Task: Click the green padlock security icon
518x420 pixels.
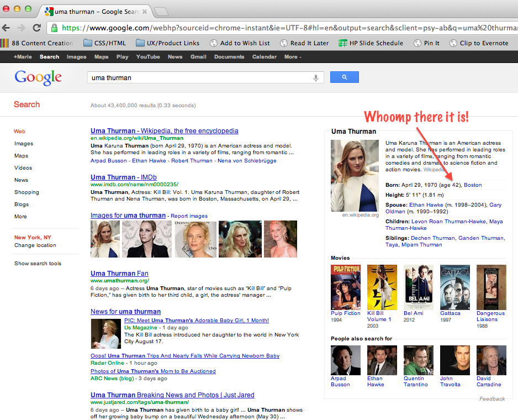Action: (55, 28)
